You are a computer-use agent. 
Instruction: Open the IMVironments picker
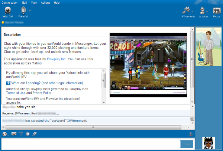click(x=187, y=11)
